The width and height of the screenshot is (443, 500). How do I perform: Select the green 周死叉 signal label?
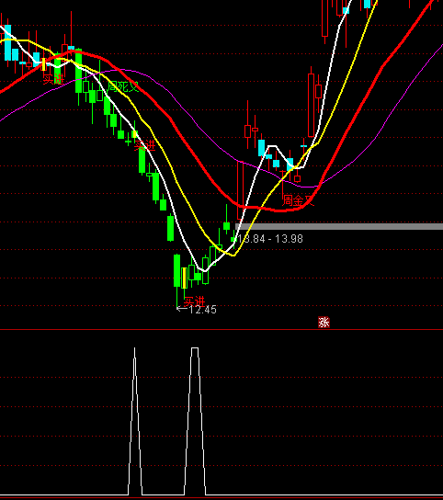click(x=123, y=86)
